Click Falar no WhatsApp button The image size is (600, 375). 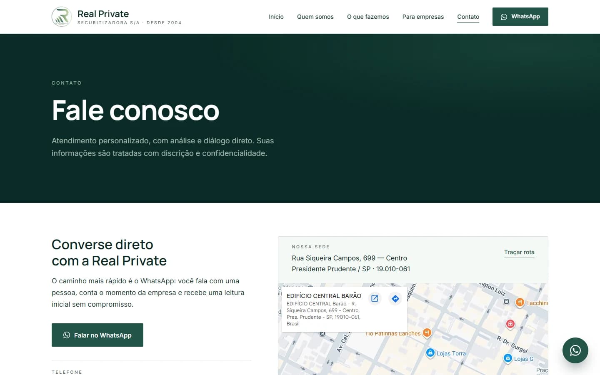pyautogui.click(x=97, y=335)
